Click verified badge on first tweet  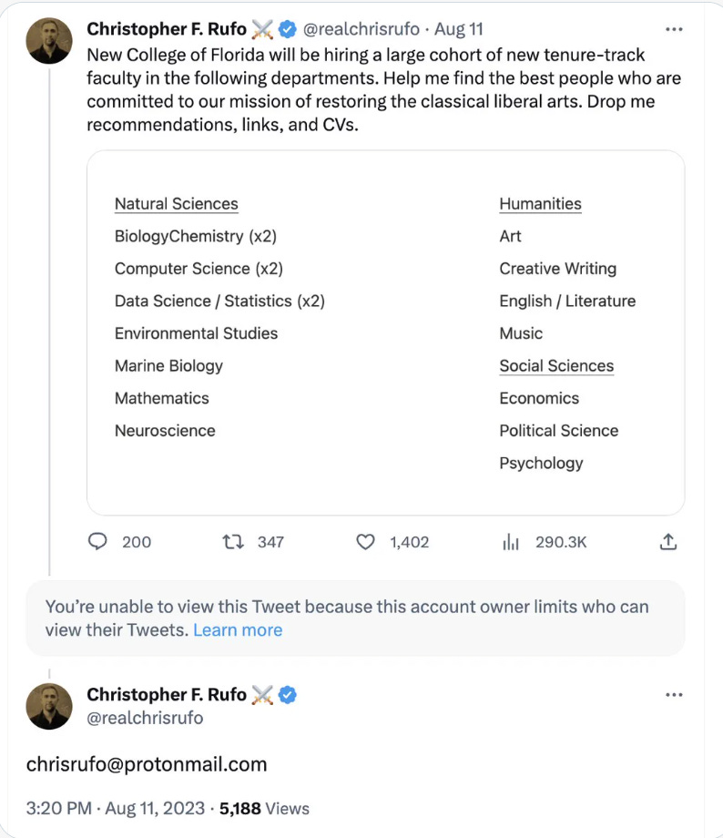click(x=287, y=29)
